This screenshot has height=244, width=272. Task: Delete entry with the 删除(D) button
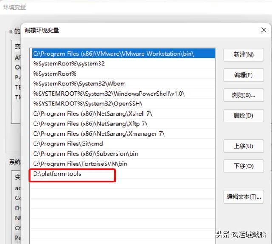[x=244, y=116]
